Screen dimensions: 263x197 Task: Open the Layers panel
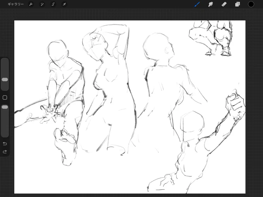[237, 4]
